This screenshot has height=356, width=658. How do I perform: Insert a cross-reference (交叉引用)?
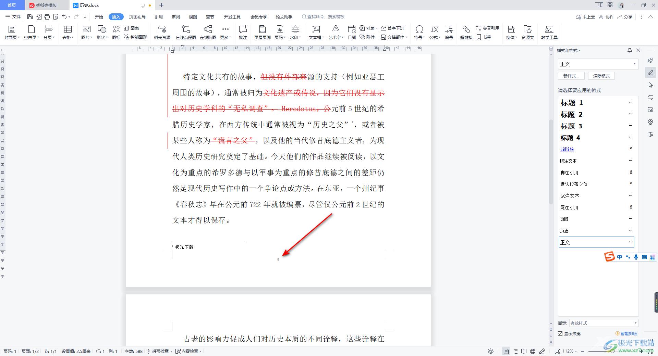487,28
